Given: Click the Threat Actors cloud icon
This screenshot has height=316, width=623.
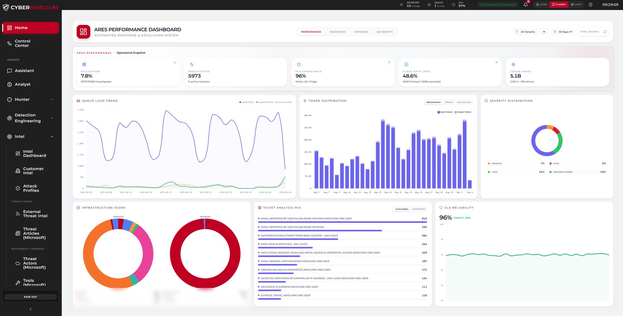Looking at the screenshot, I should (18, 263).
